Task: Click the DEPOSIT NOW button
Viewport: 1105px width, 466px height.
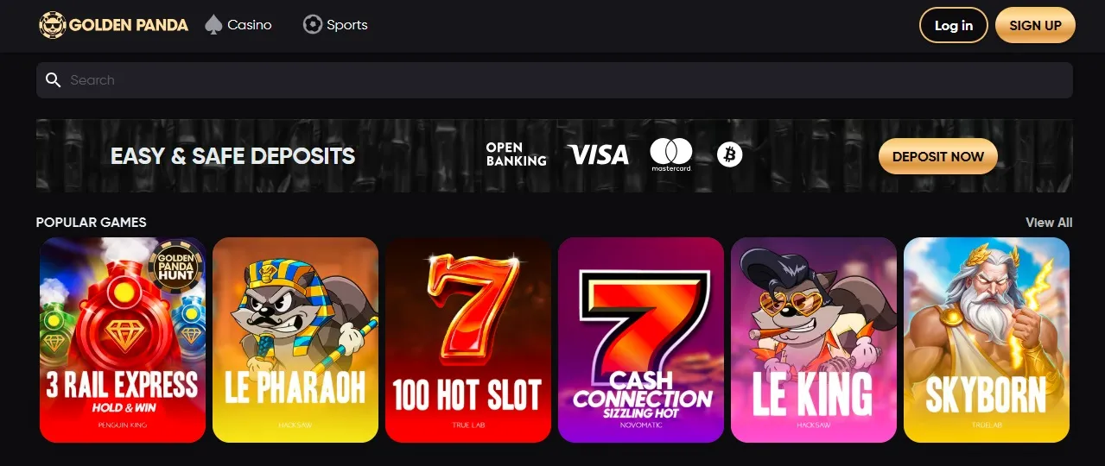Action: pyautogui.click(x=937, y=156)
